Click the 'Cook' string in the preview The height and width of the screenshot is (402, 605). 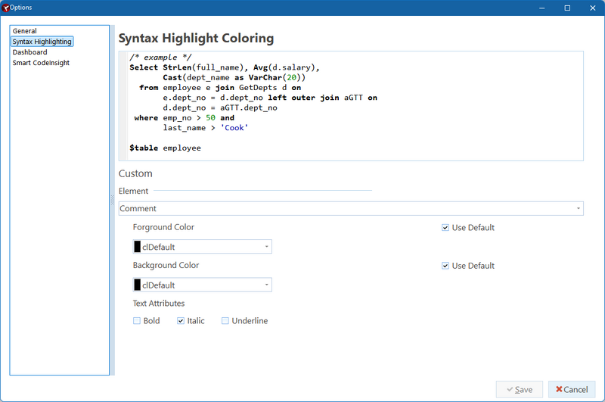(x=234, y=128)
